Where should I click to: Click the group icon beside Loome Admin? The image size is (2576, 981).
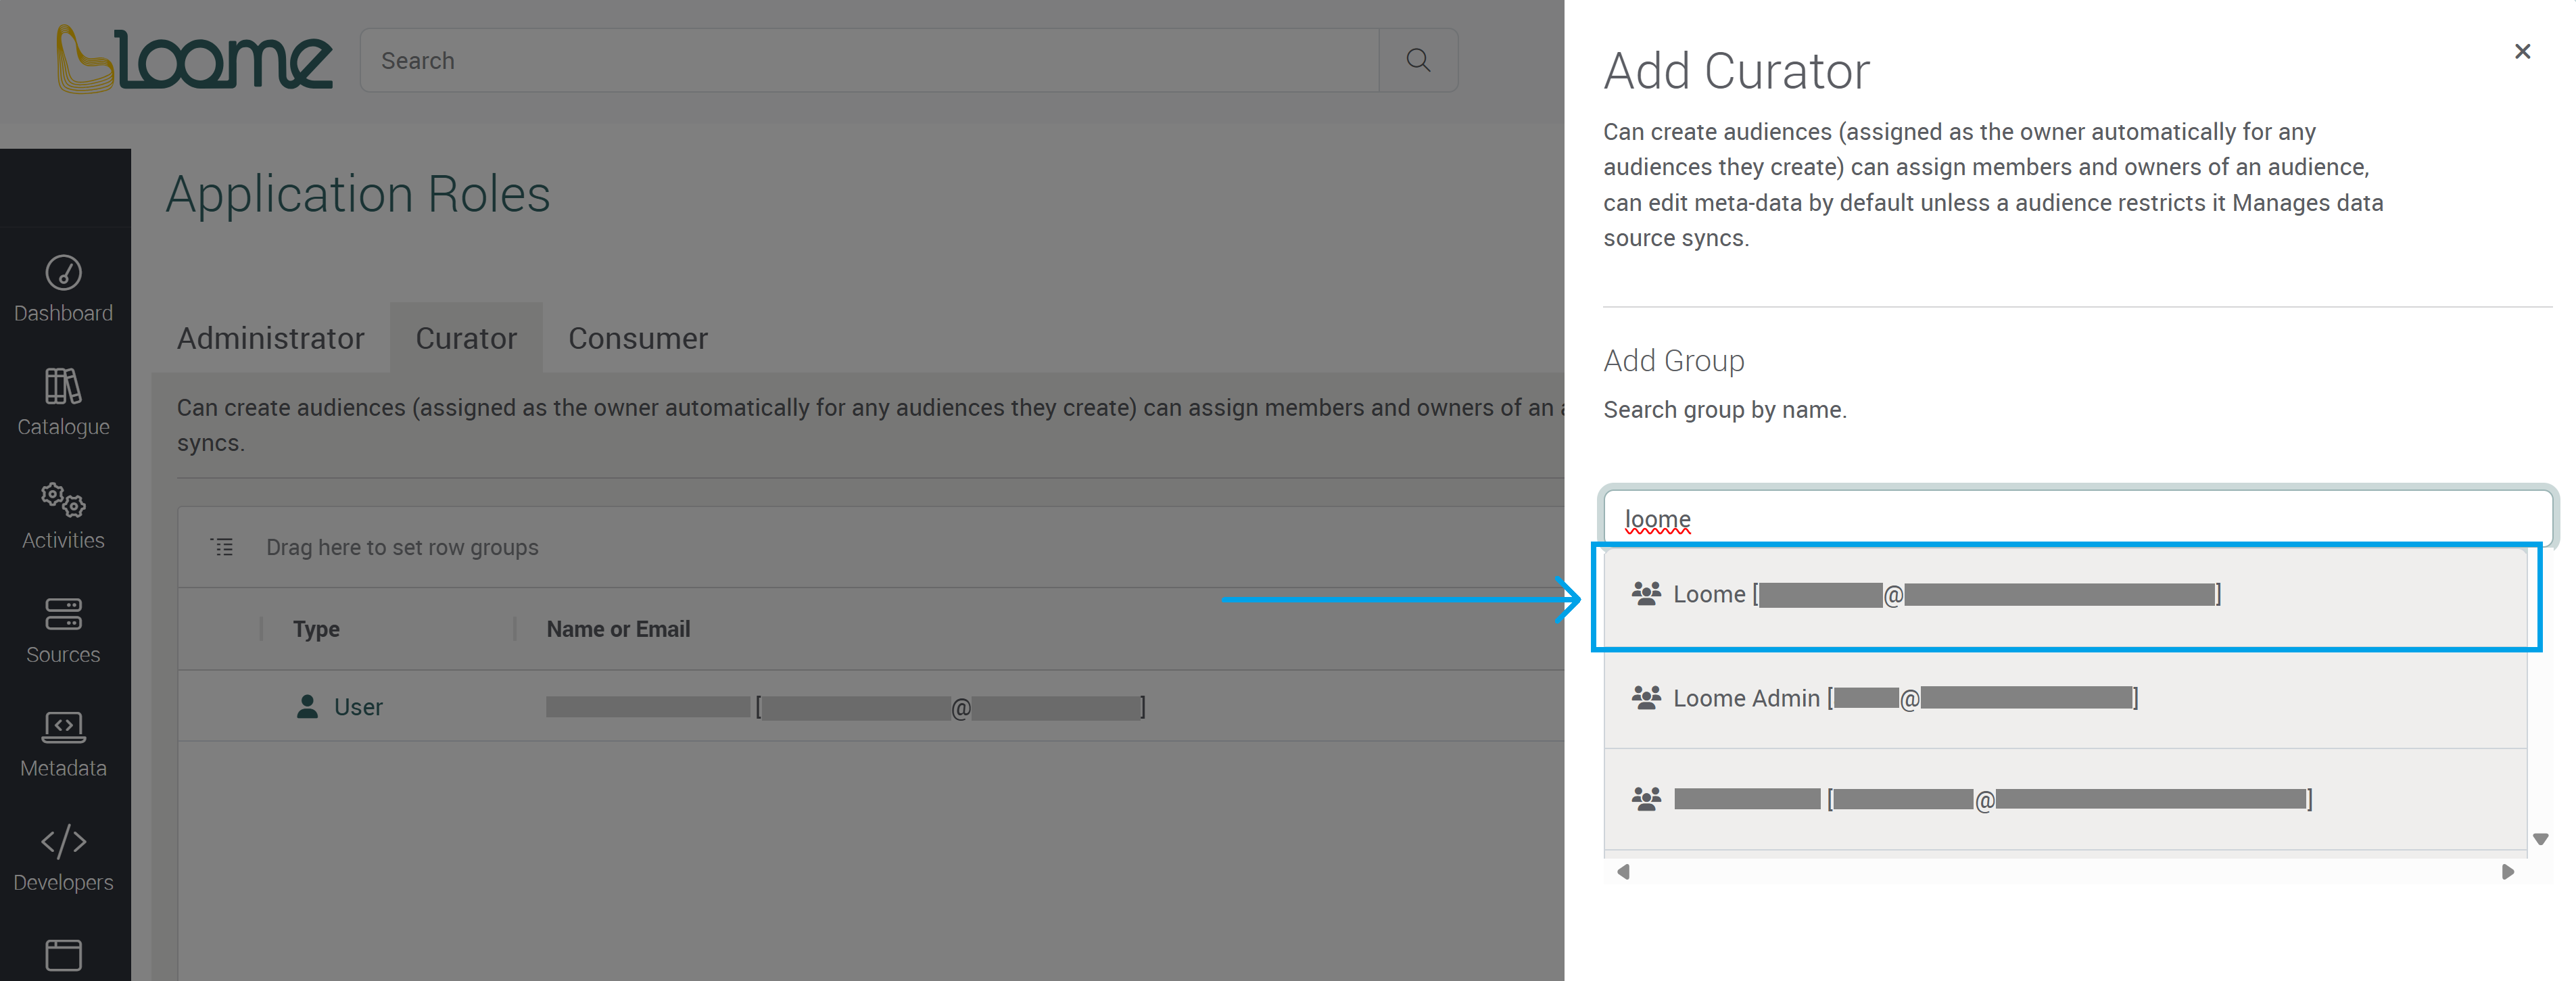1646,697
